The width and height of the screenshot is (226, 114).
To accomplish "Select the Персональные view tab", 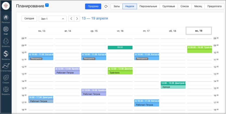I will tap(148, 7).
